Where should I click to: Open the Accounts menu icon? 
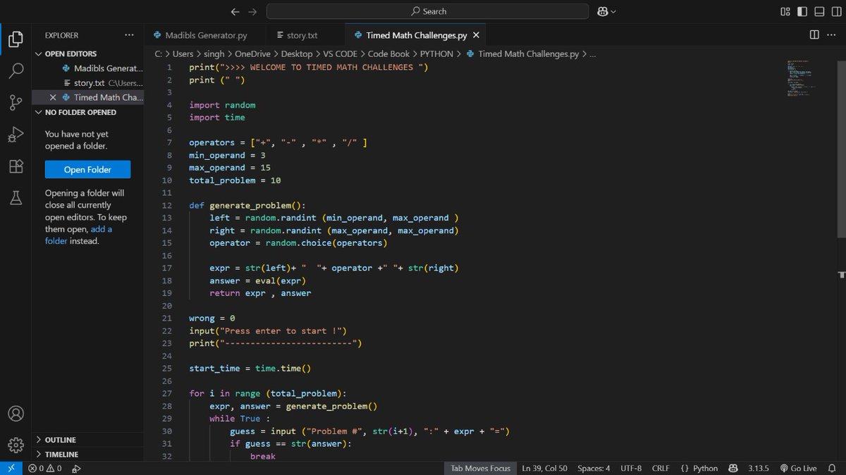point(16,414)
